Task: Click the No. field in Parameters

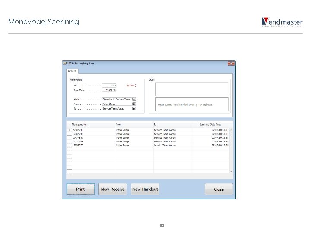Action: 109,85
